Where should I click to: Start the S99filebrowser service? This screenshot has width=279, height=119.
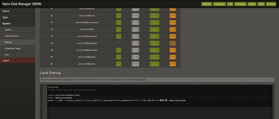[x=135, y=50]
